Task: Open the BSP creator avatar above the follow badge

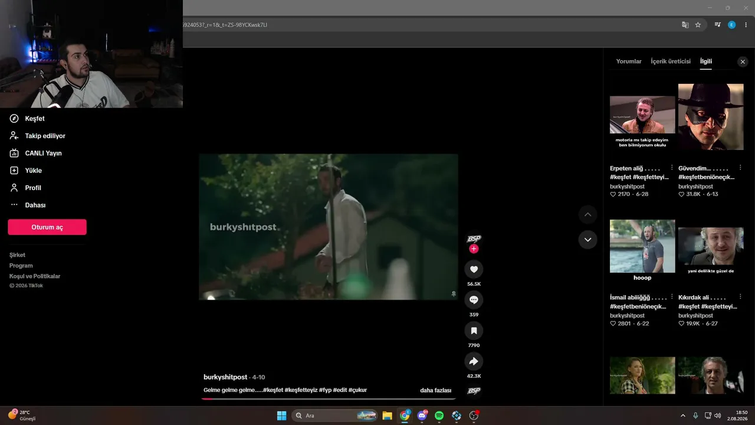Action: [474, 238]
